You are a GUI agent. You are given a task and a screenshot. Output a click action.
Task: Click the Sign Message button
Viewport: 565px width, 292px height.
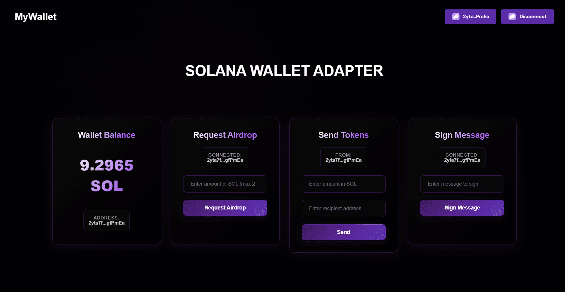pos(462,208)
